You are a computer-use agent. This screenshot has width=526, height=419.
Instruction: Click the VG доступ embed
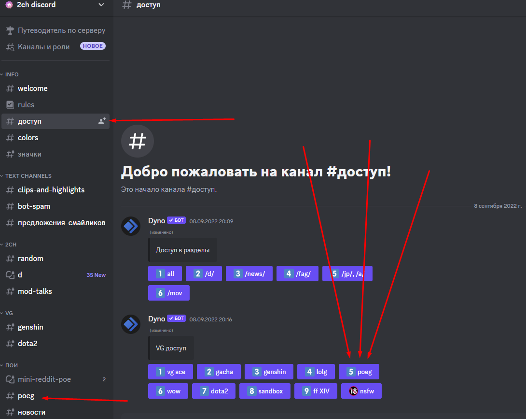point(171,348)
